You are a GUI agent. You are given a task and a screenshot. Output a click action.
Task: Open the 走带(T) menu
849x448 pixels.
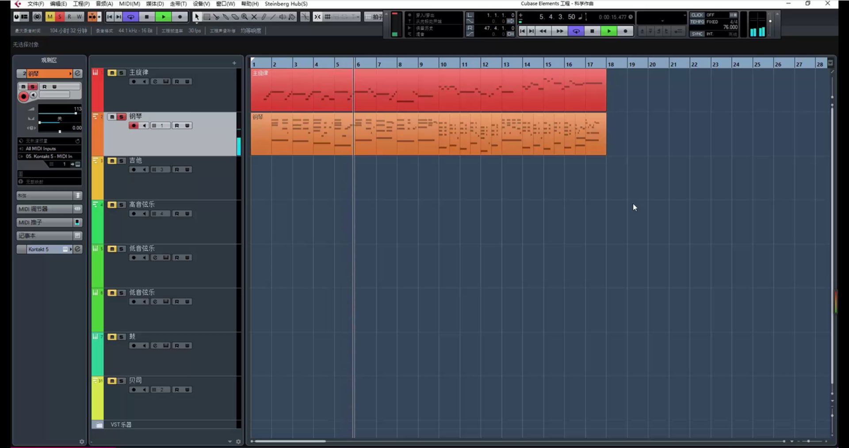coord(178,4)
